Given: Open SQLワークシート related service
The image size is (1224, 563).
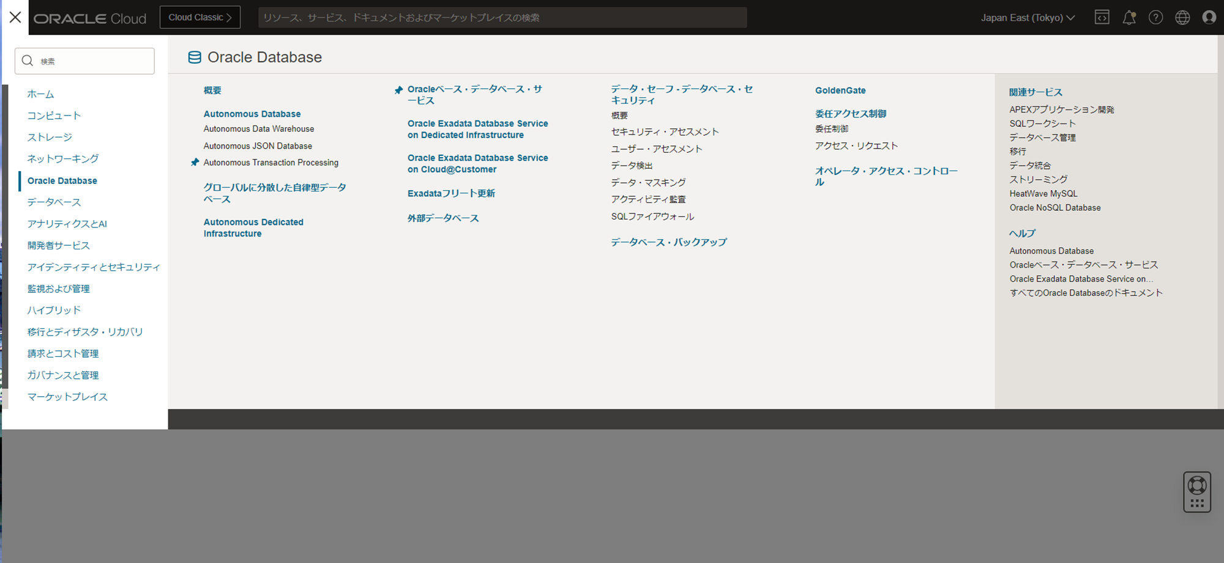Looking at the screenshot, I should click(x=1042, y=123).
